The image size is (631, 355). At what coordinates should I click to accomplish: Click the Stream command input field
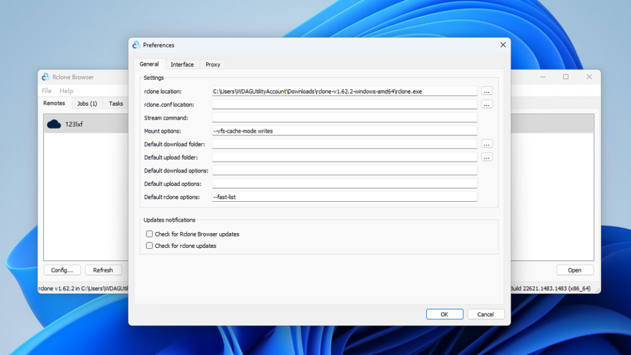click(x=345, y=118)
